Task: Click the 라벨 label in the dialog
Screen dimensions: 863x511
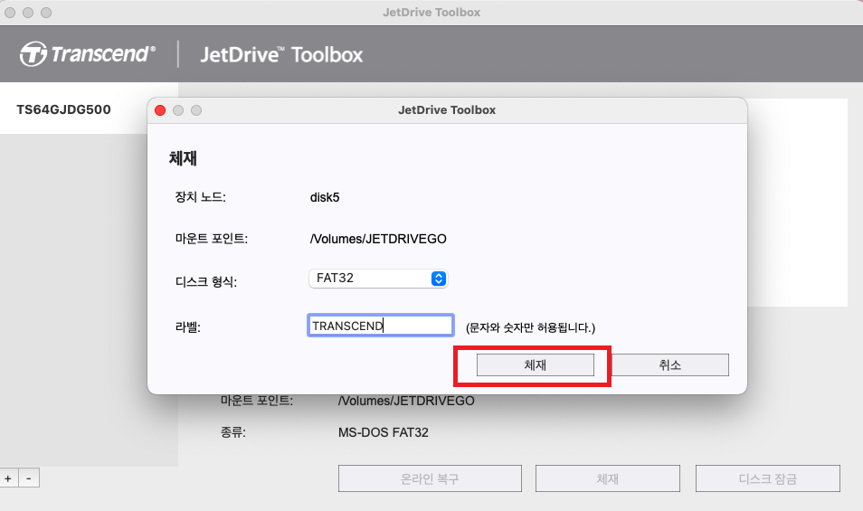Action: (x=187, y=327)
